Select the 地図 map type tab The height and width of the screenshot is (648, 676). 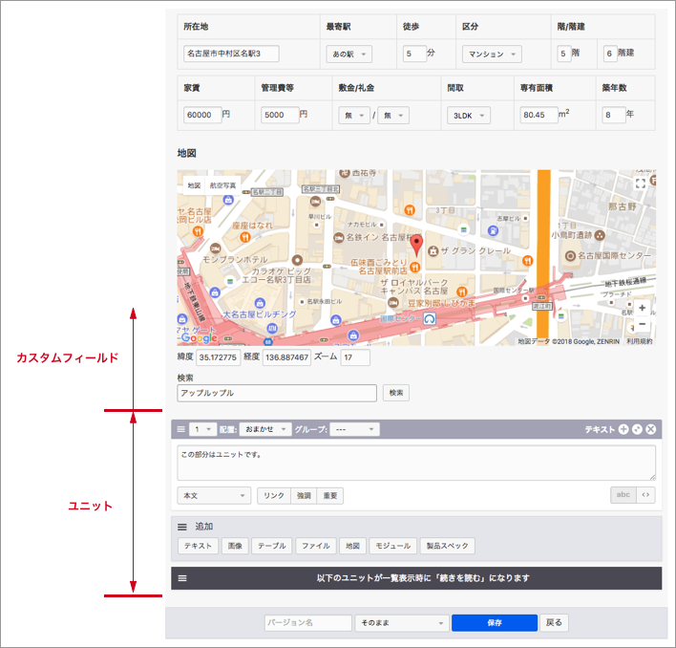click(x=194, y=185)
